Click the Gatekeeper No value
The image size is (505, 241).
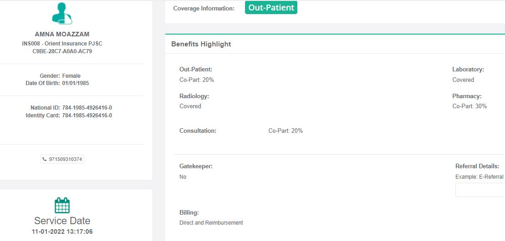coord(183,177)
